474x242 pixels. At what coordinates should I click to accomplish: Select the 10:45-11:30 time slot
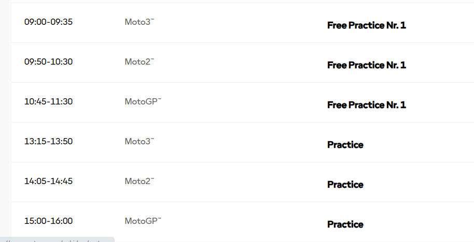tap(48, 101)
